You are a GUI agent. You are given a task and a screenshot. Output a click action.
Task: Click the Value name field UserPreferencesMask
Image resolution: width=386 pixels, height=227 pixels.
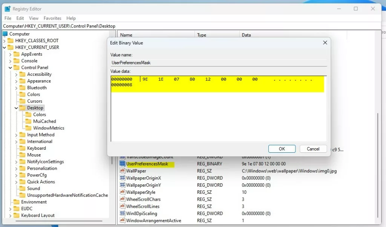tap(219, 63)
